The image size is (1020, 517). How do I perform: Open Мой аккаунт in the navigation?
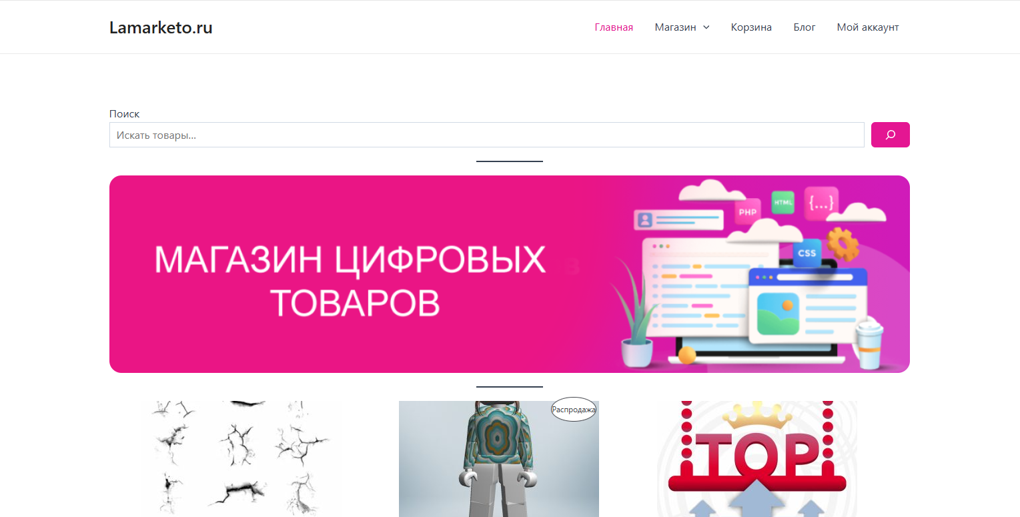868,27
